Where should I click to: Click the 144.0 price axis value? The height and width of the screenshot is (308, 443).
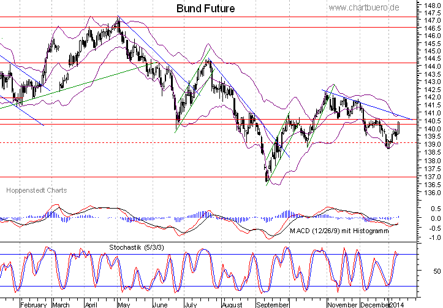click(x=432, y=66)
